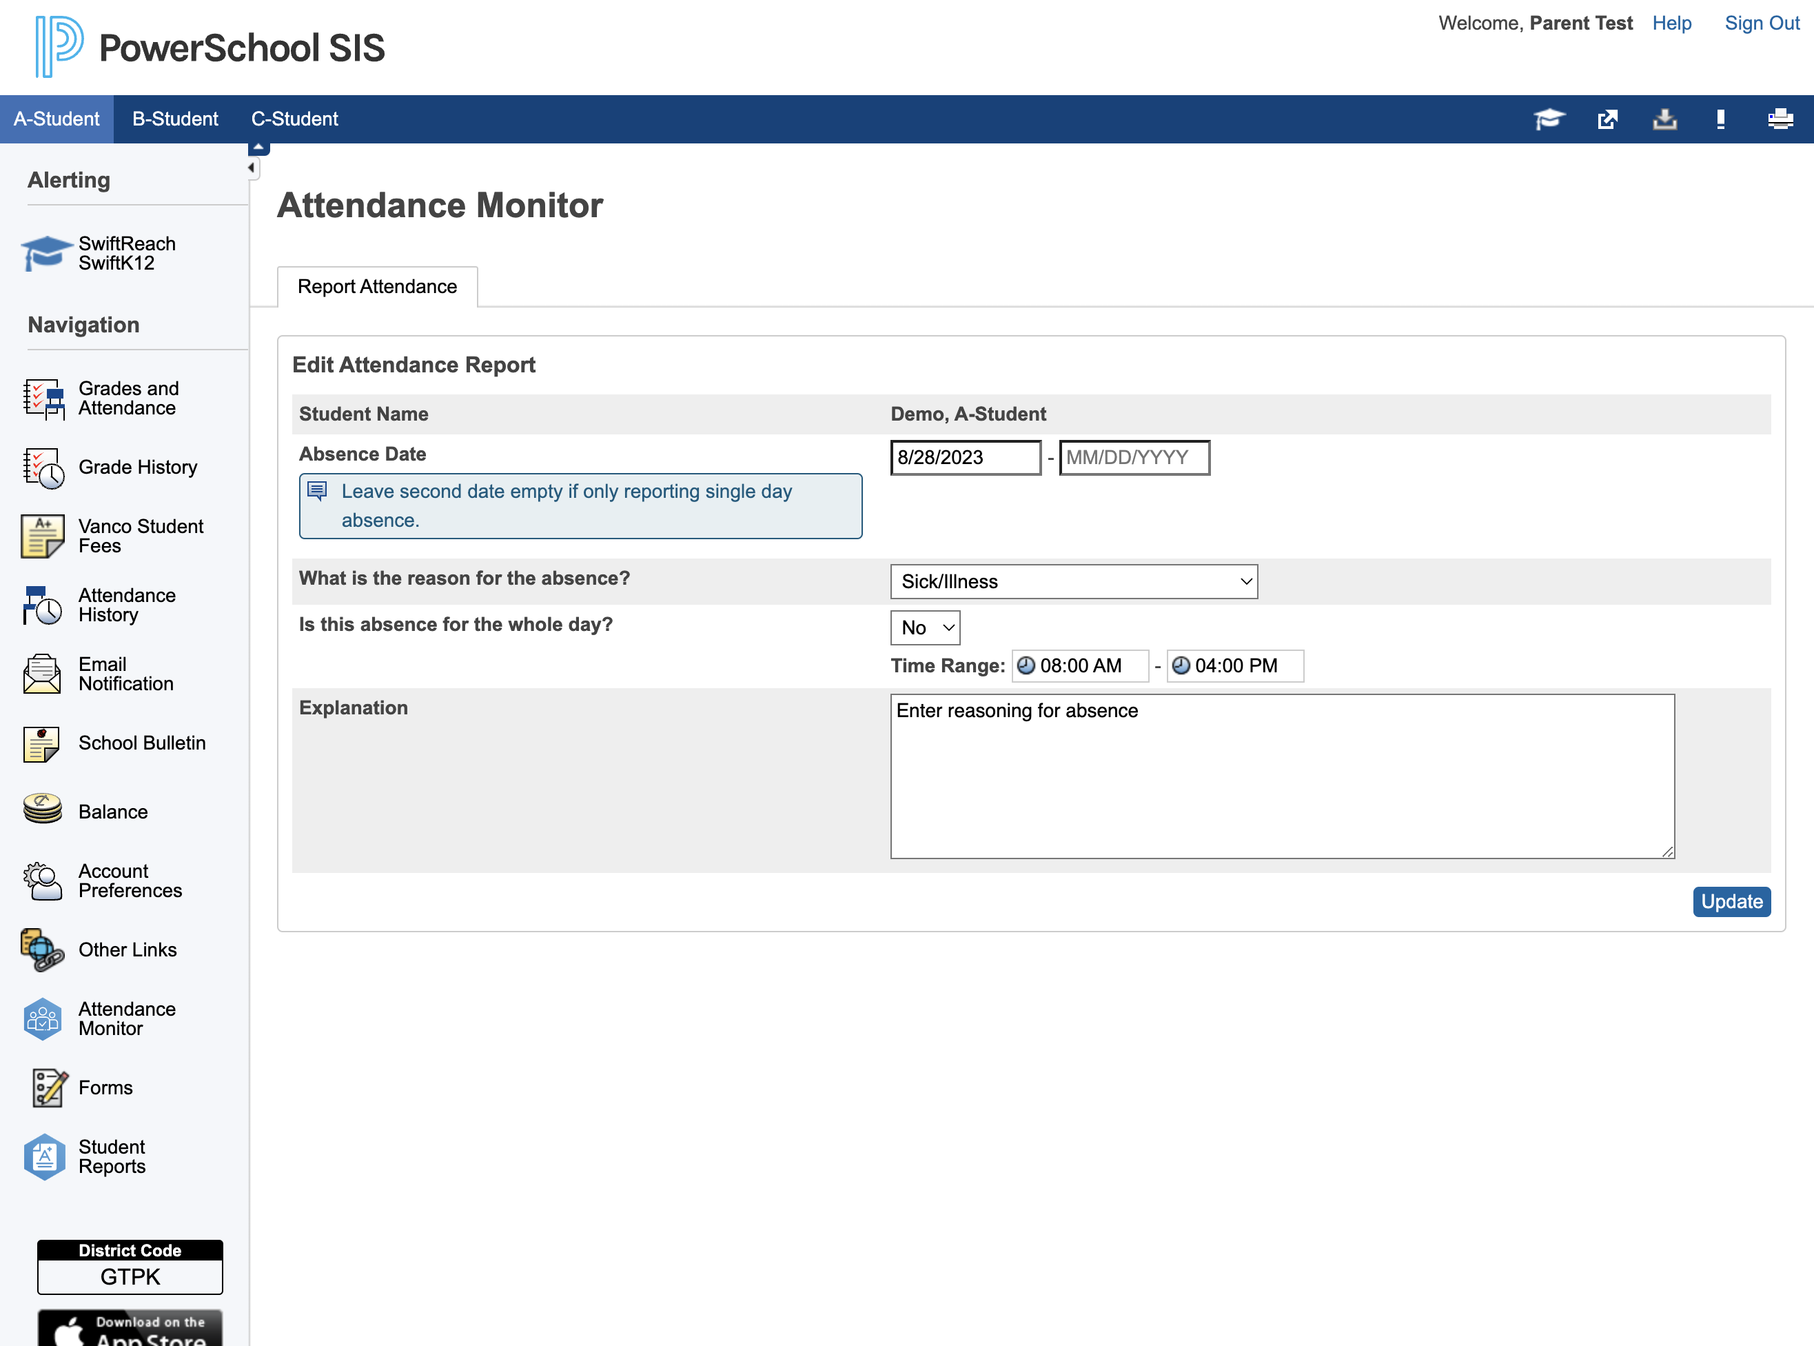Click the download icon in header bar

click(1665, 119)
